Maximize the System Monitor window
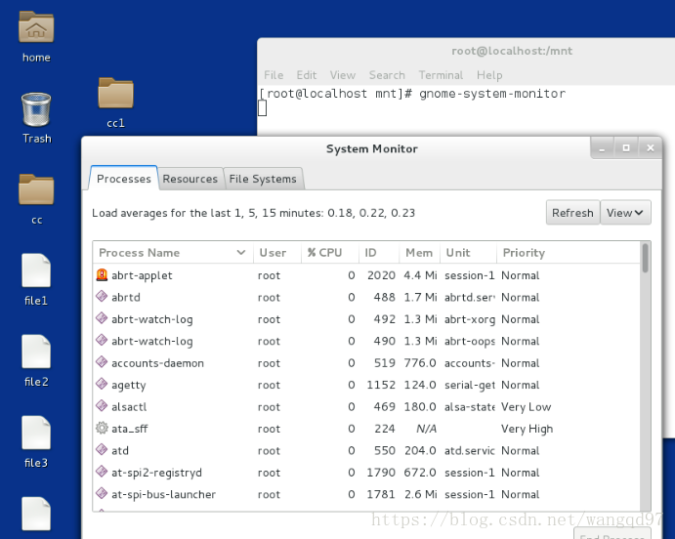 [x=626, y=148]
